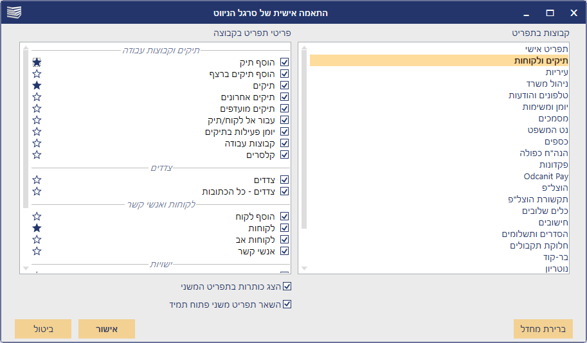Toggle the קלסרים checkbox
Viewport: 587px width, 343px height.
285,155
